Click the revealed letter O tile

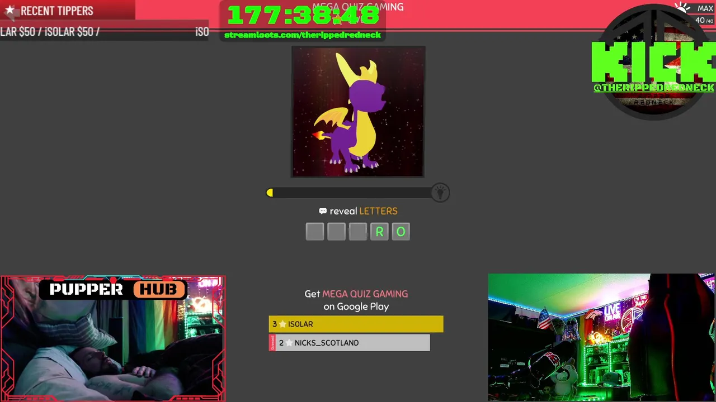pyautogui.click(x=401, y=232)
